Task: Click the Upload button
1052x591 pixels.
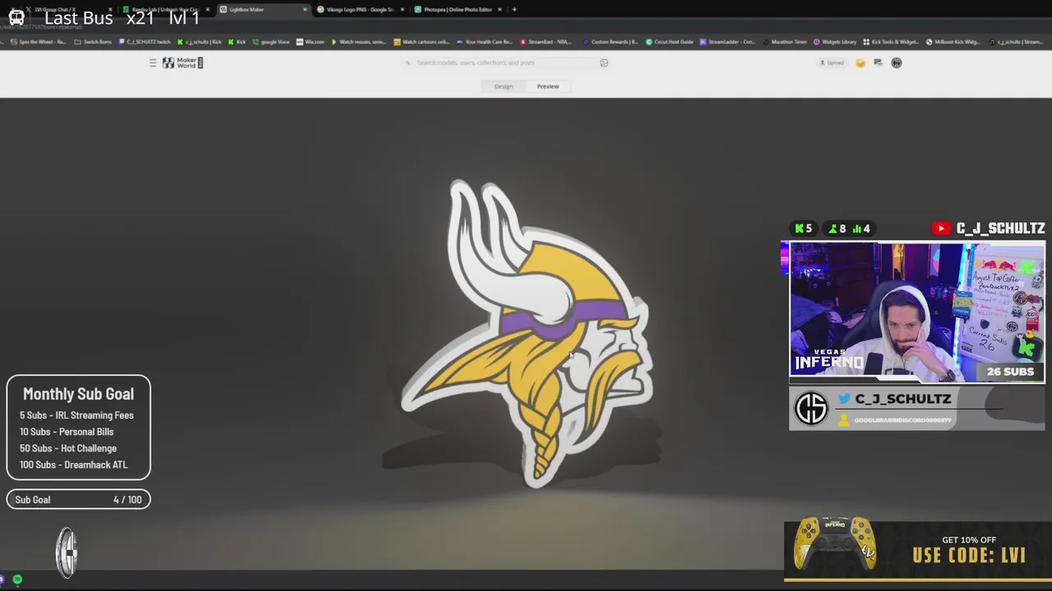Action: tap(832, 62)
